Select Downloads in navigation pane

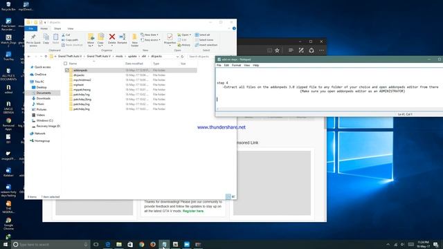(43, 98)
